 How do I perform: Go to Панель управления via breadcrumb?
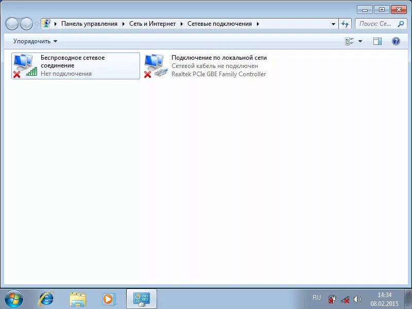[x=91, y=24]
